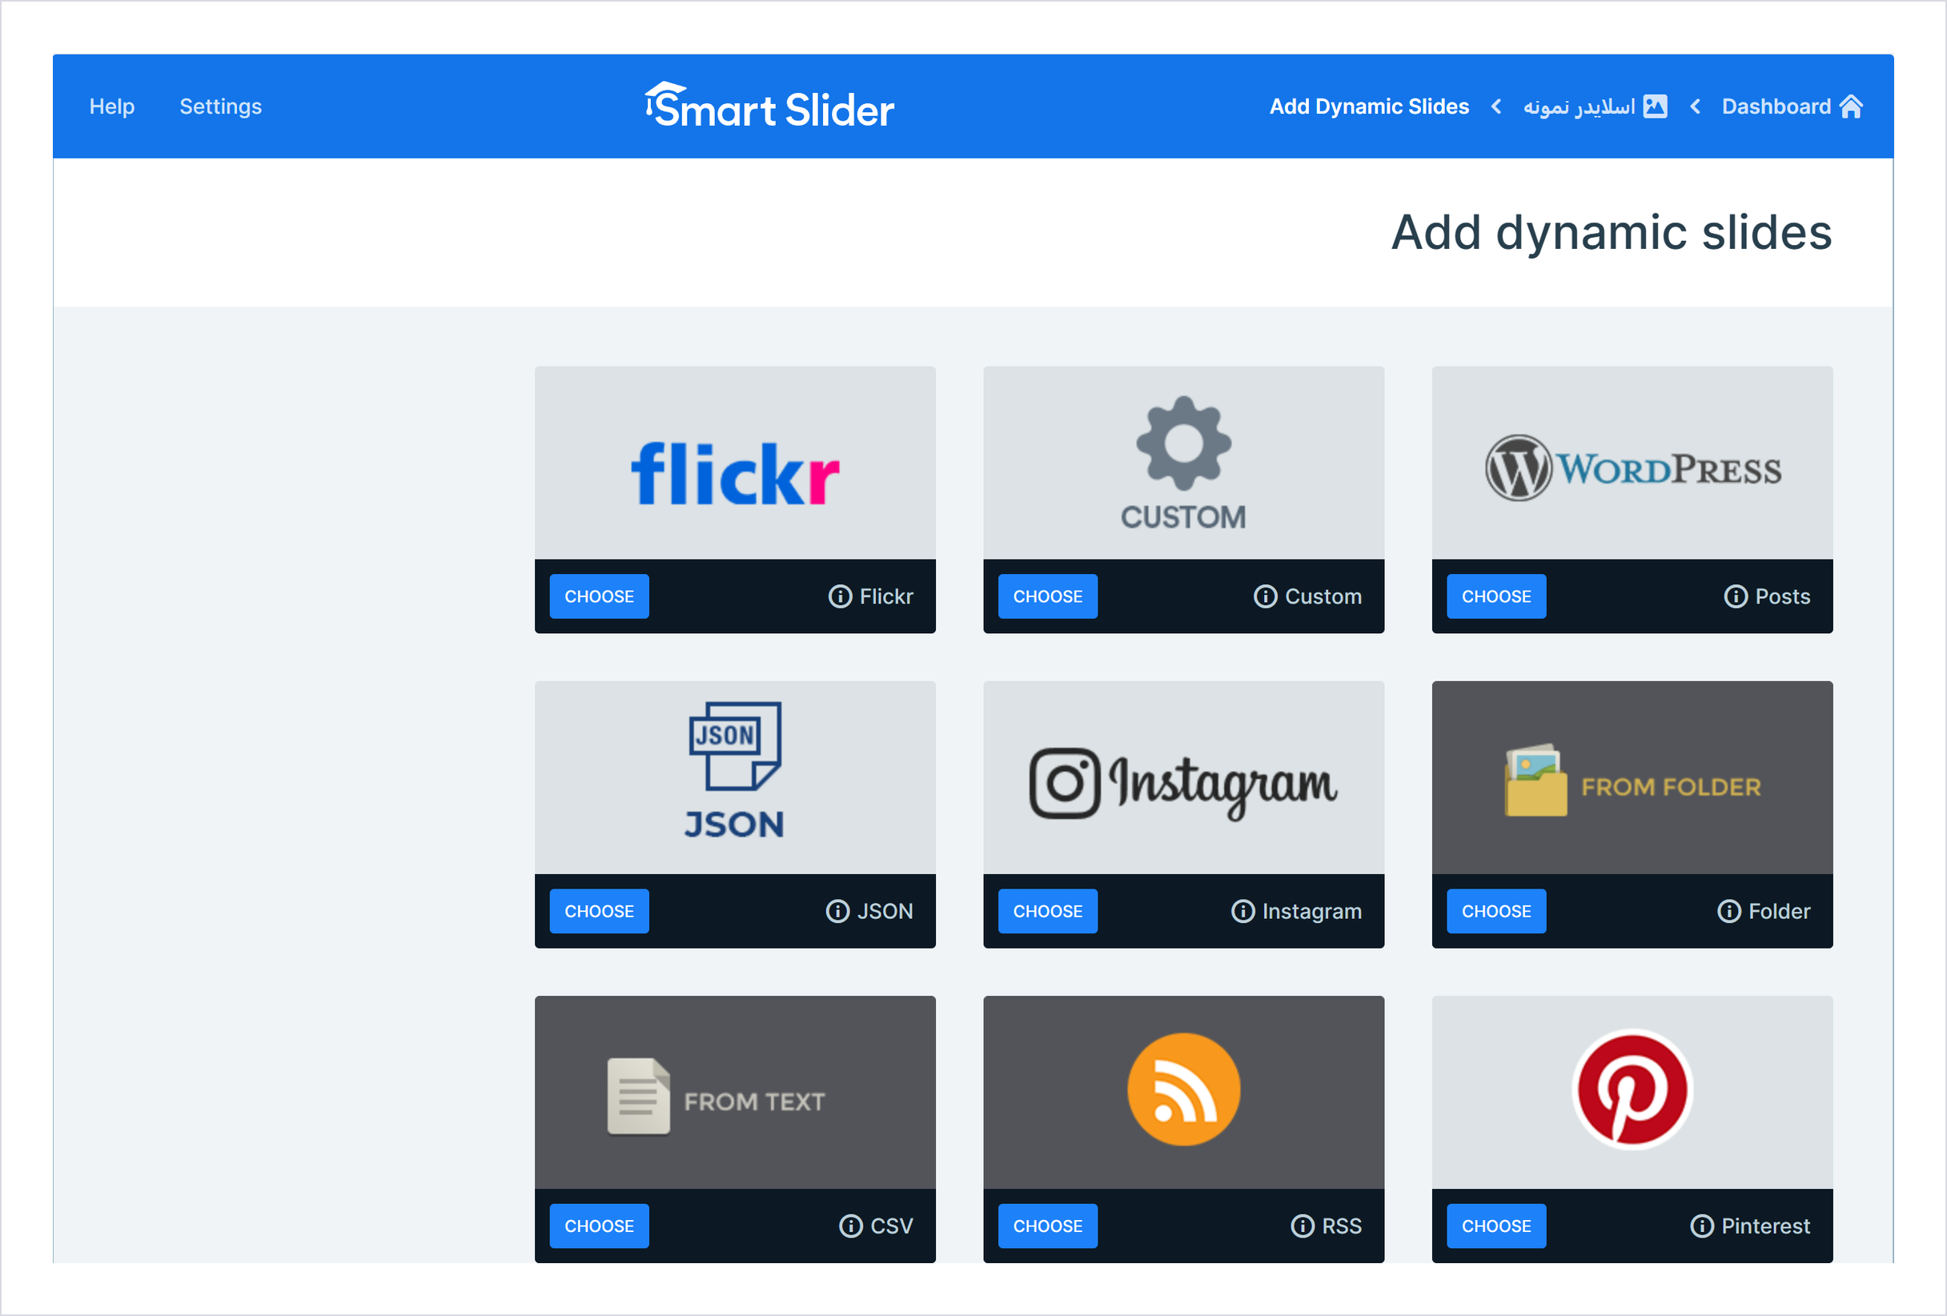This screenshot has width=1947, height=1316.
Task: Choose the Flickr generator
Action: [599, 596]
